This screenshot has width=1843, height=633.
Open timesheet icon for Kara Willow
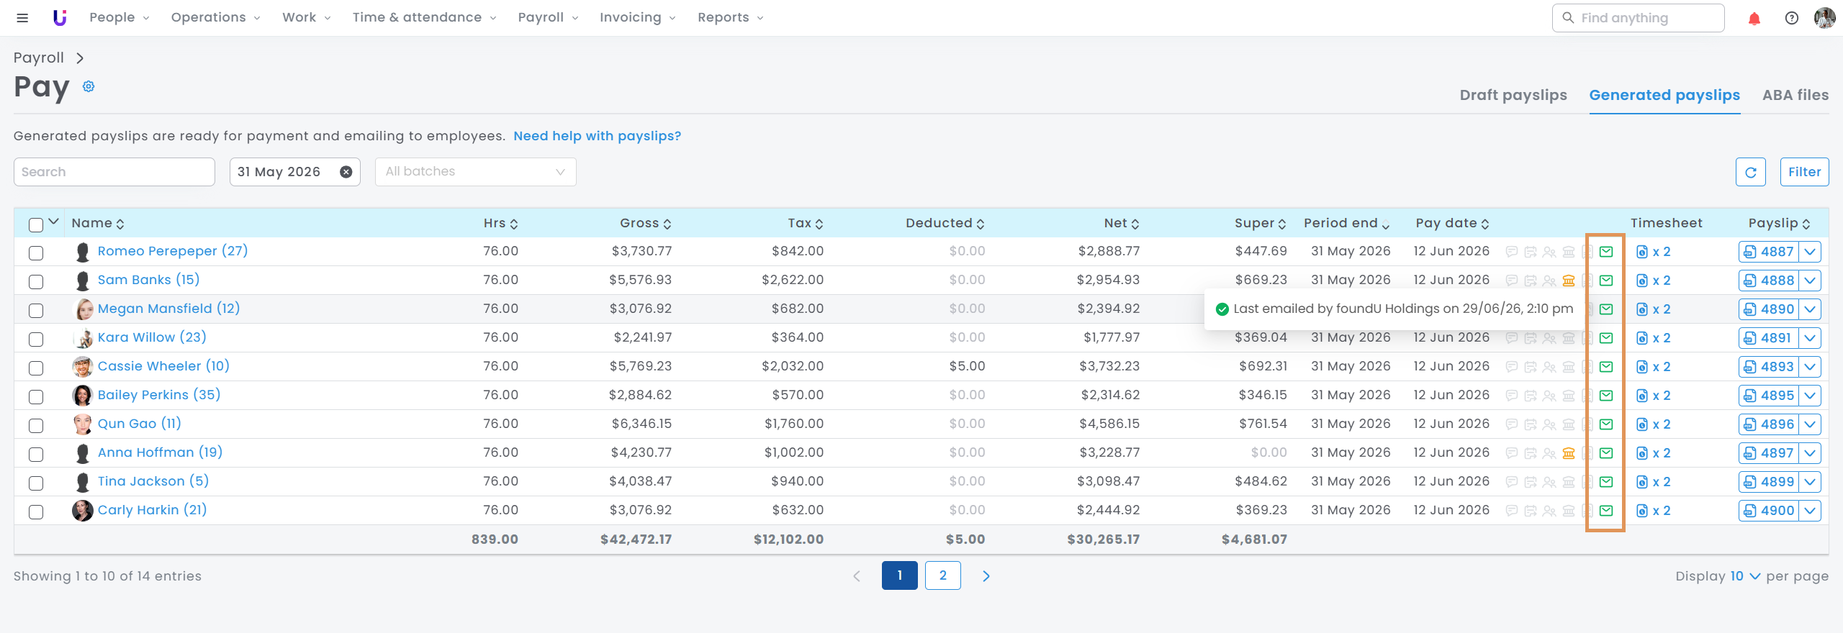tap(1653, 338)
